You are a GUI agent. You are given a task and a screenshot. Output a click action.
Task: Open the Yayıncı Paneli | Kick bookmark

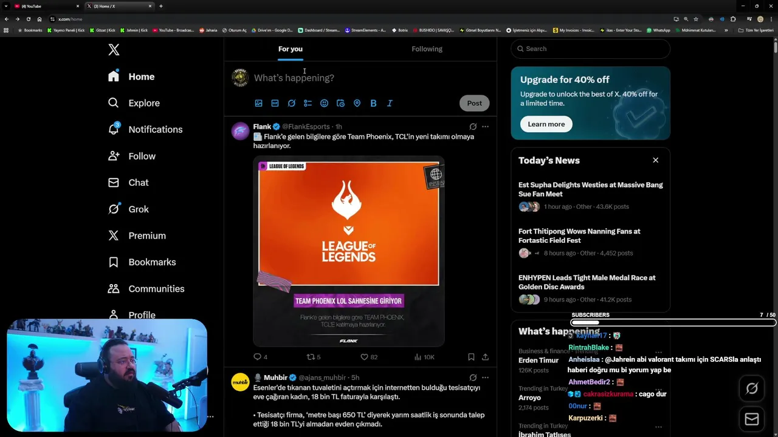(66, 30)
